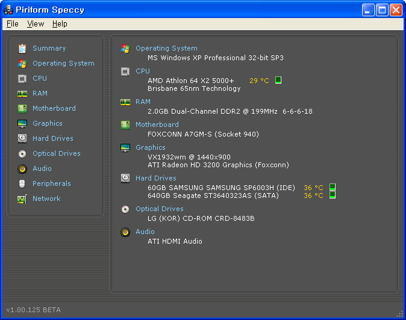
Task: Click VX1932wm @ 1440x900 text
Action: coord(189,157)
